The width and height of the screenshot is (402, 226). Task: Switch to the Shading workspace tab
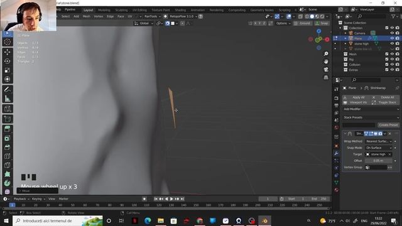[180, 10]
